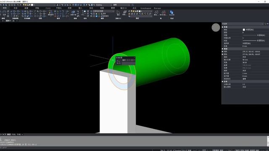This screenshot has width=269, height=151.
Task: Expand the Target coordinates row in Properties
Action: click(223, 54)
